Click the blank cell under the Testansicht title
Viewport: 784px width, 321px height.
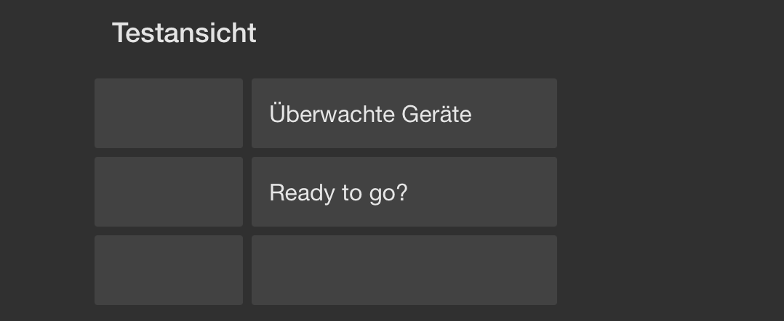pos(168,113)
